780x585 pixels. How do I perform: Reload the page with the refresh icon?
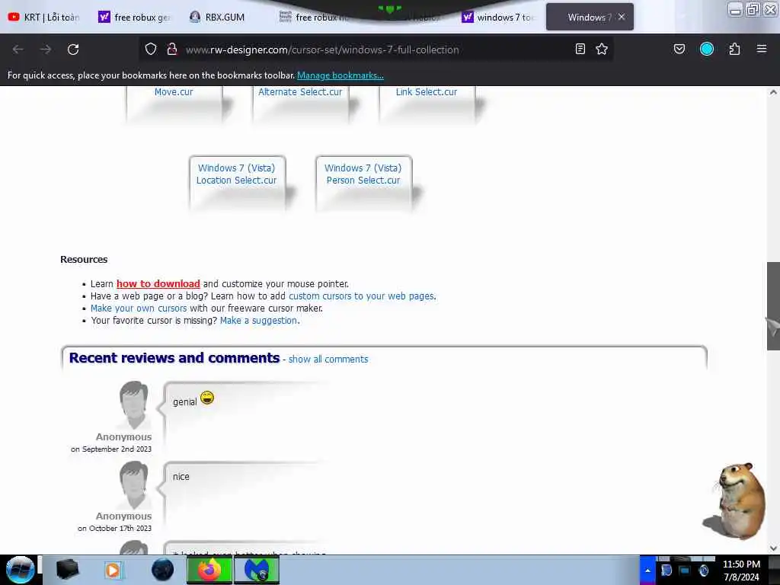click(x=73, y=50)
